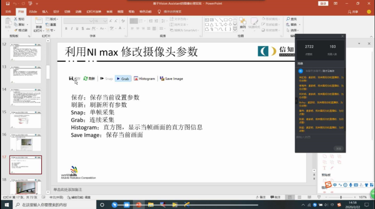Select slide 16 thumbnail
Image resolution: width=375 pixels, height=209 pixels.
[26, 142]
